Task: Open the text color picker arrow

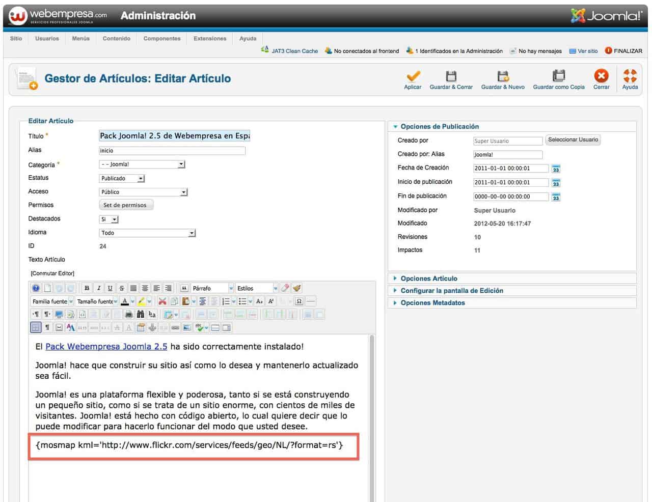Action: [132, 301]
